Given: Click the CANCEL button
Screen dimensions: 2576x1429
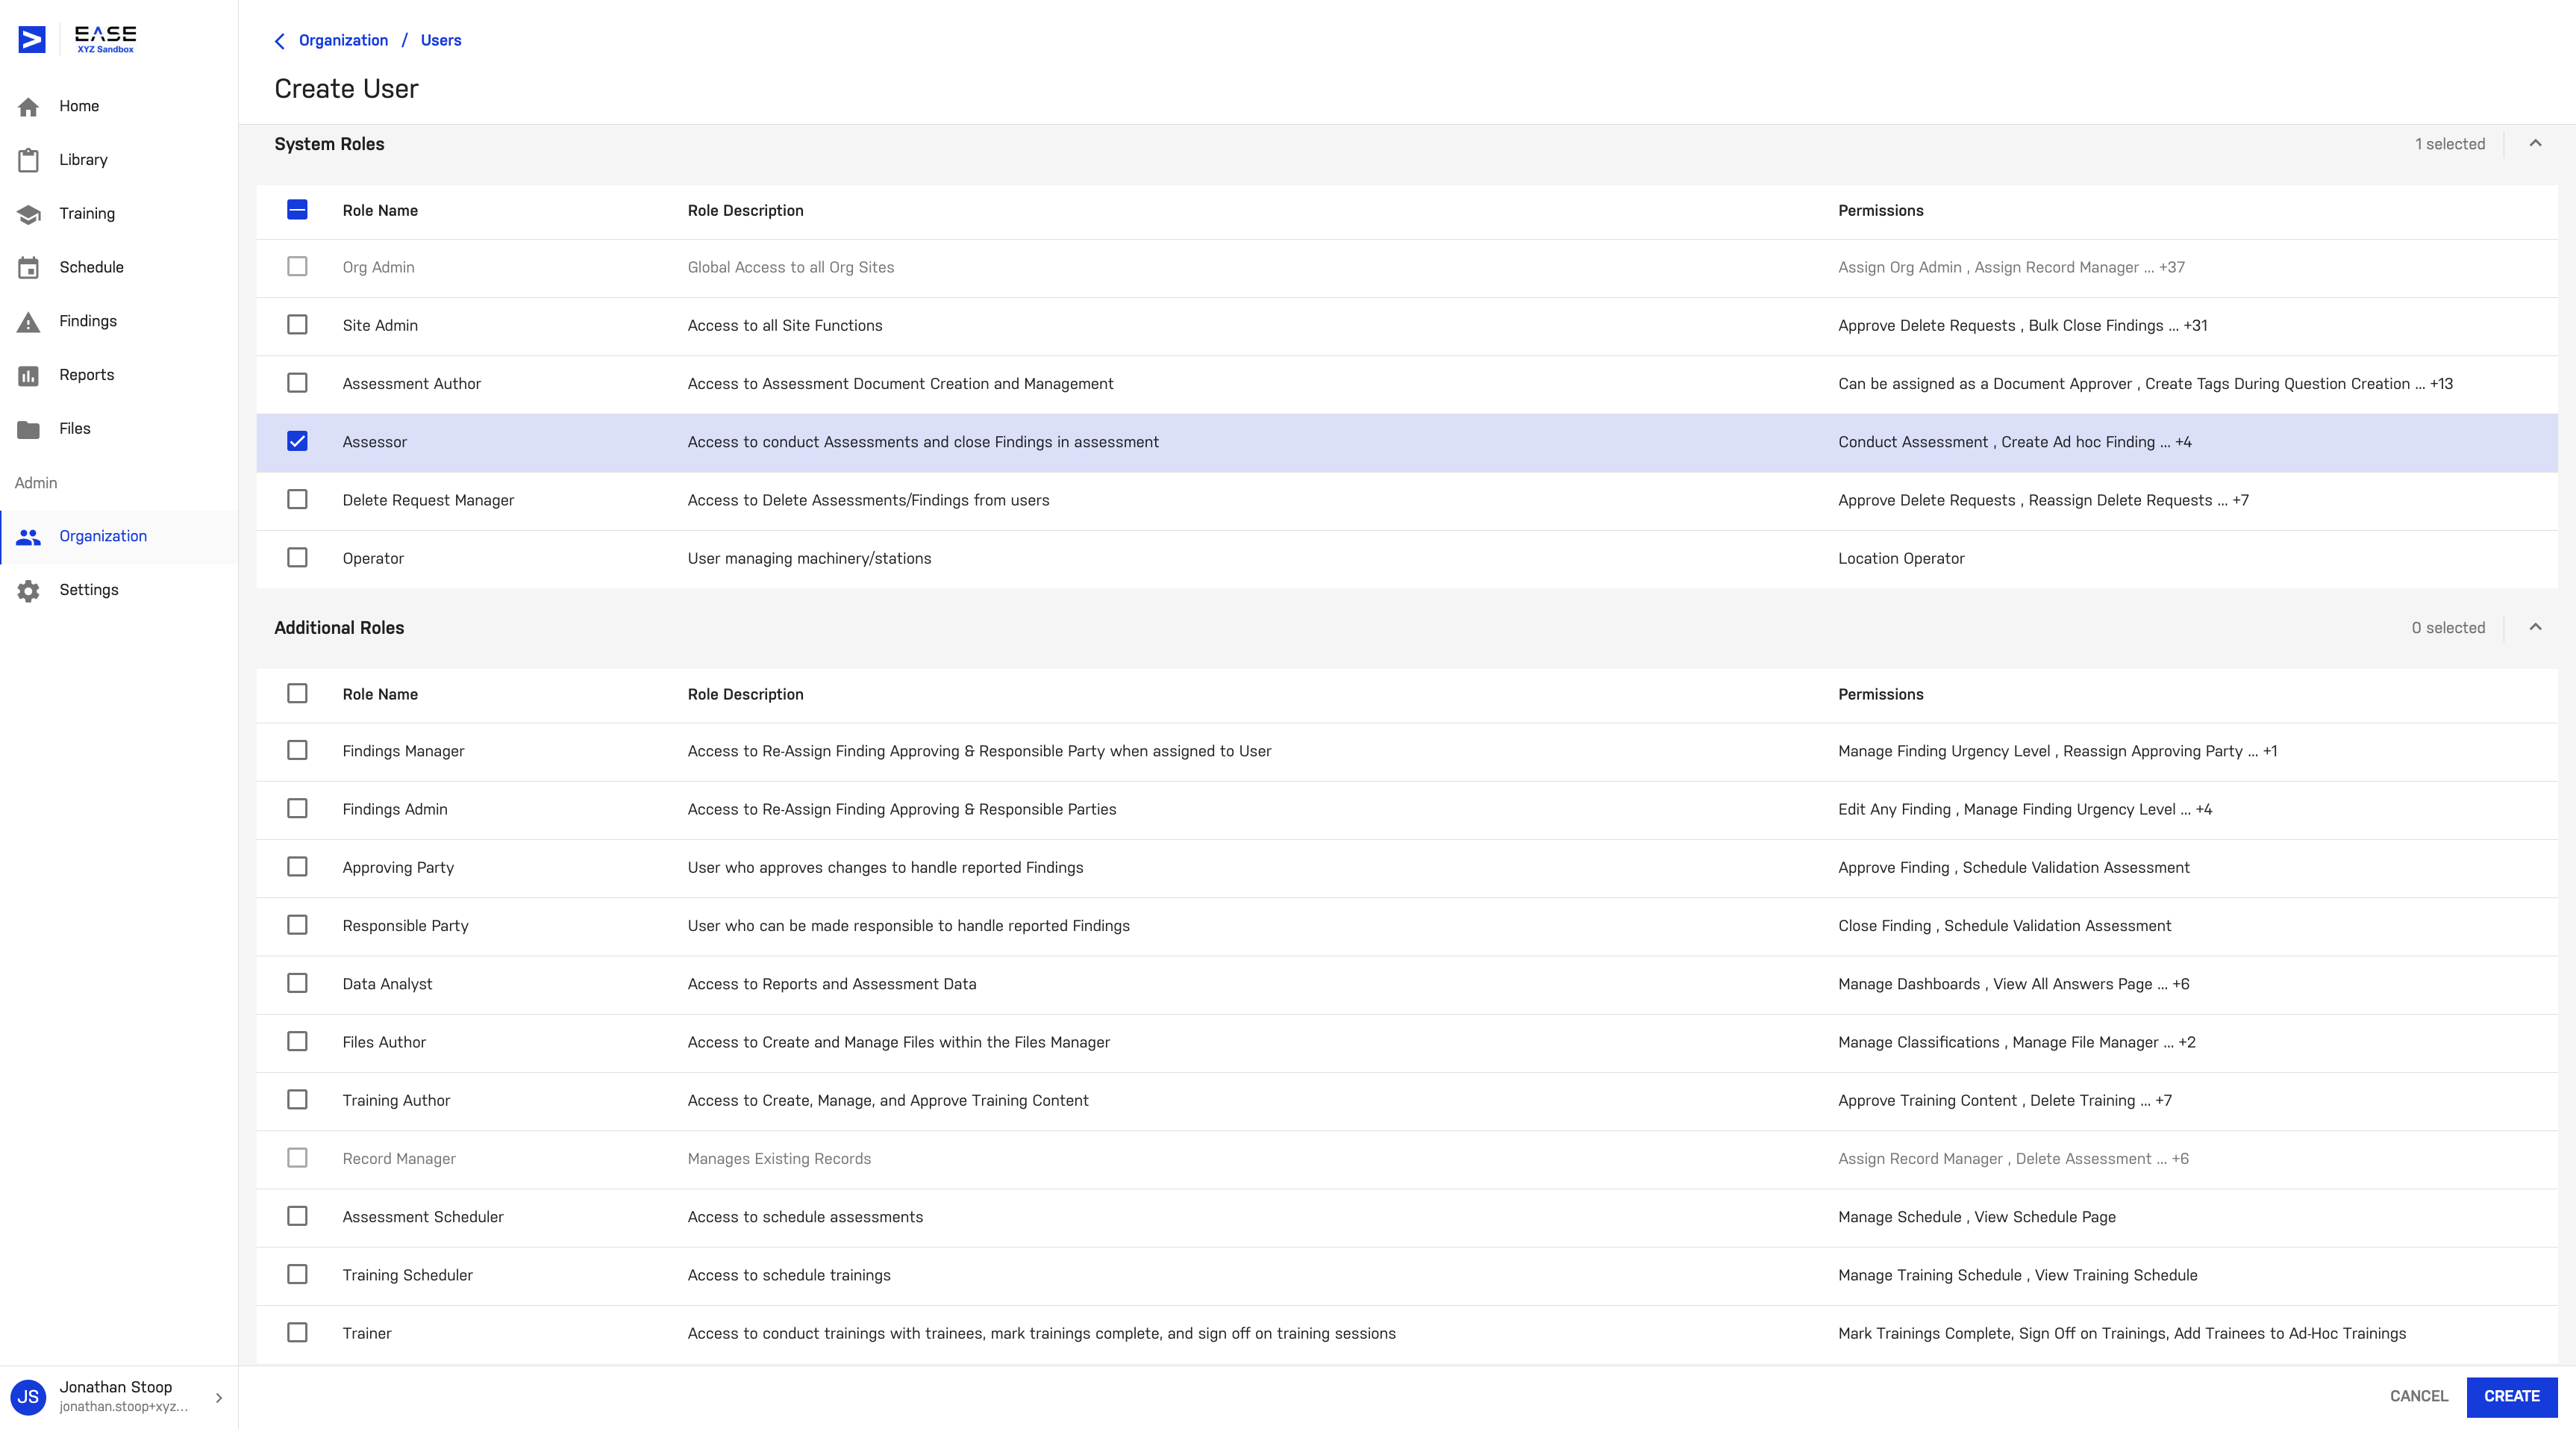Looking at the screenshot, I should 2419,1397.
